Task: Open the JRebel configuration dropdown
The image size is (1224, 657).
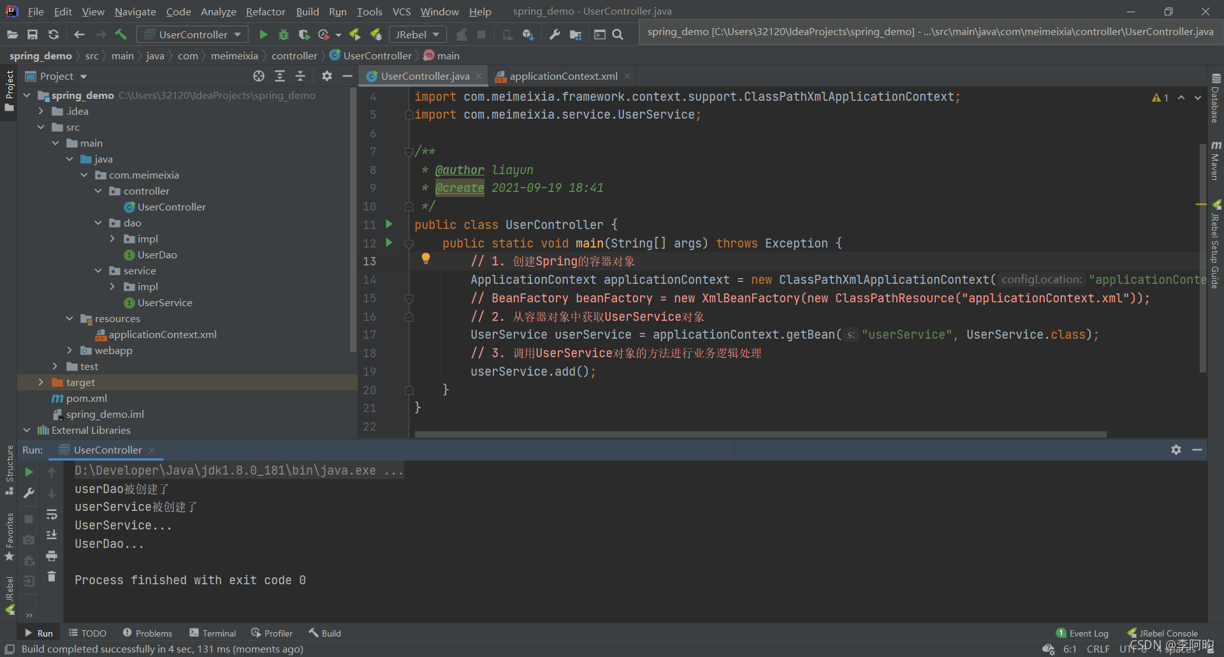Action: [x=418, y=34]
